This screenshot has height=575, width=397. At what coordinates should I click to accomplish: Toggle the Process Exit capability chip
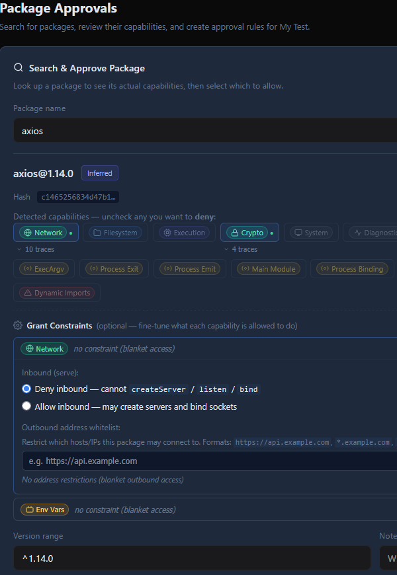pos(114,269)
